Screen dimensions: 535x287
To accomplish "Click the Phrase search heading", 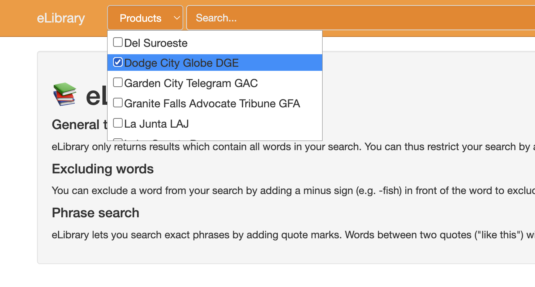I will pyautogui.click(x=95, y=213).
